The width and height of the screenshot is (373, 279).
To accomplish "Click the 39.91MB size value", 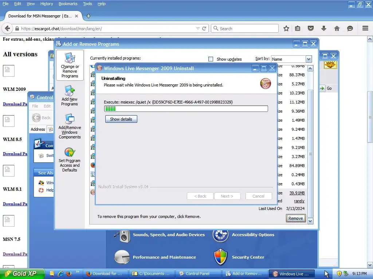I will pyautogui.click(x=297, y=193).
